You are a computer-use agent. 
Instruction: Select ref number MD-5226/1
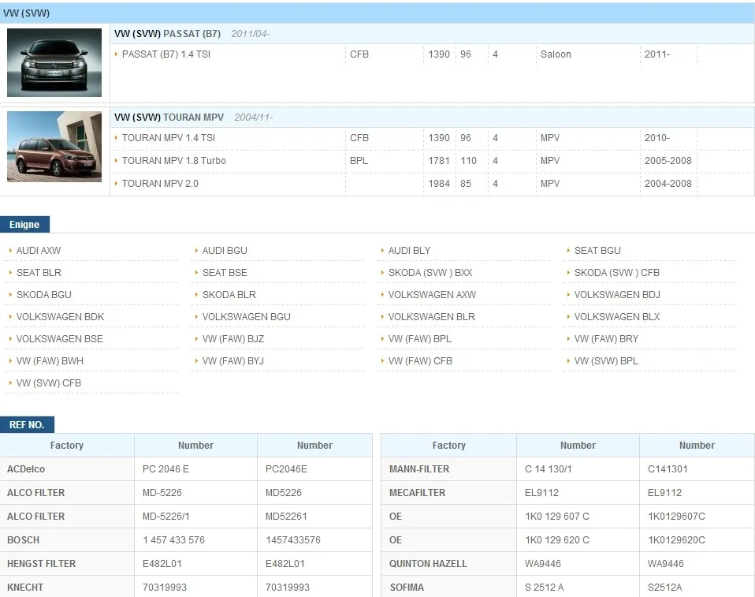(x=166, y=517)
